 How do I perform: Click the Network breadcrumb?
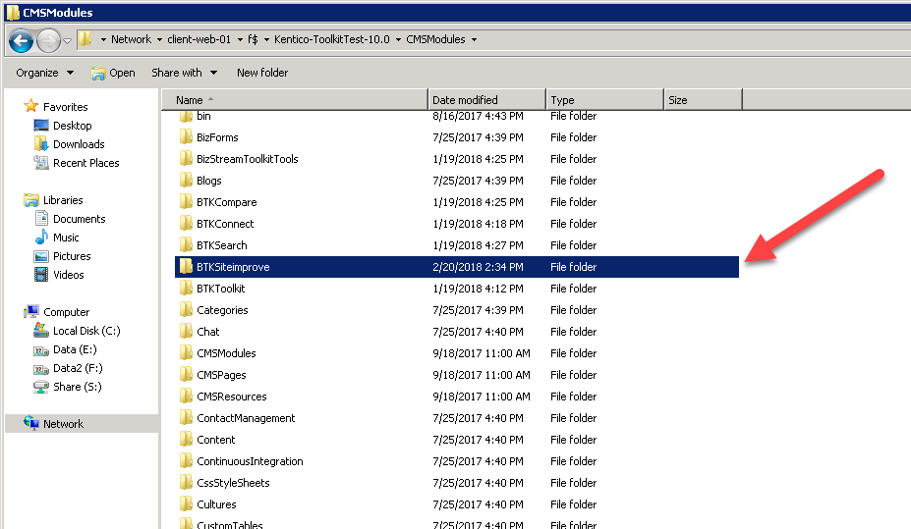pos(131,39)
